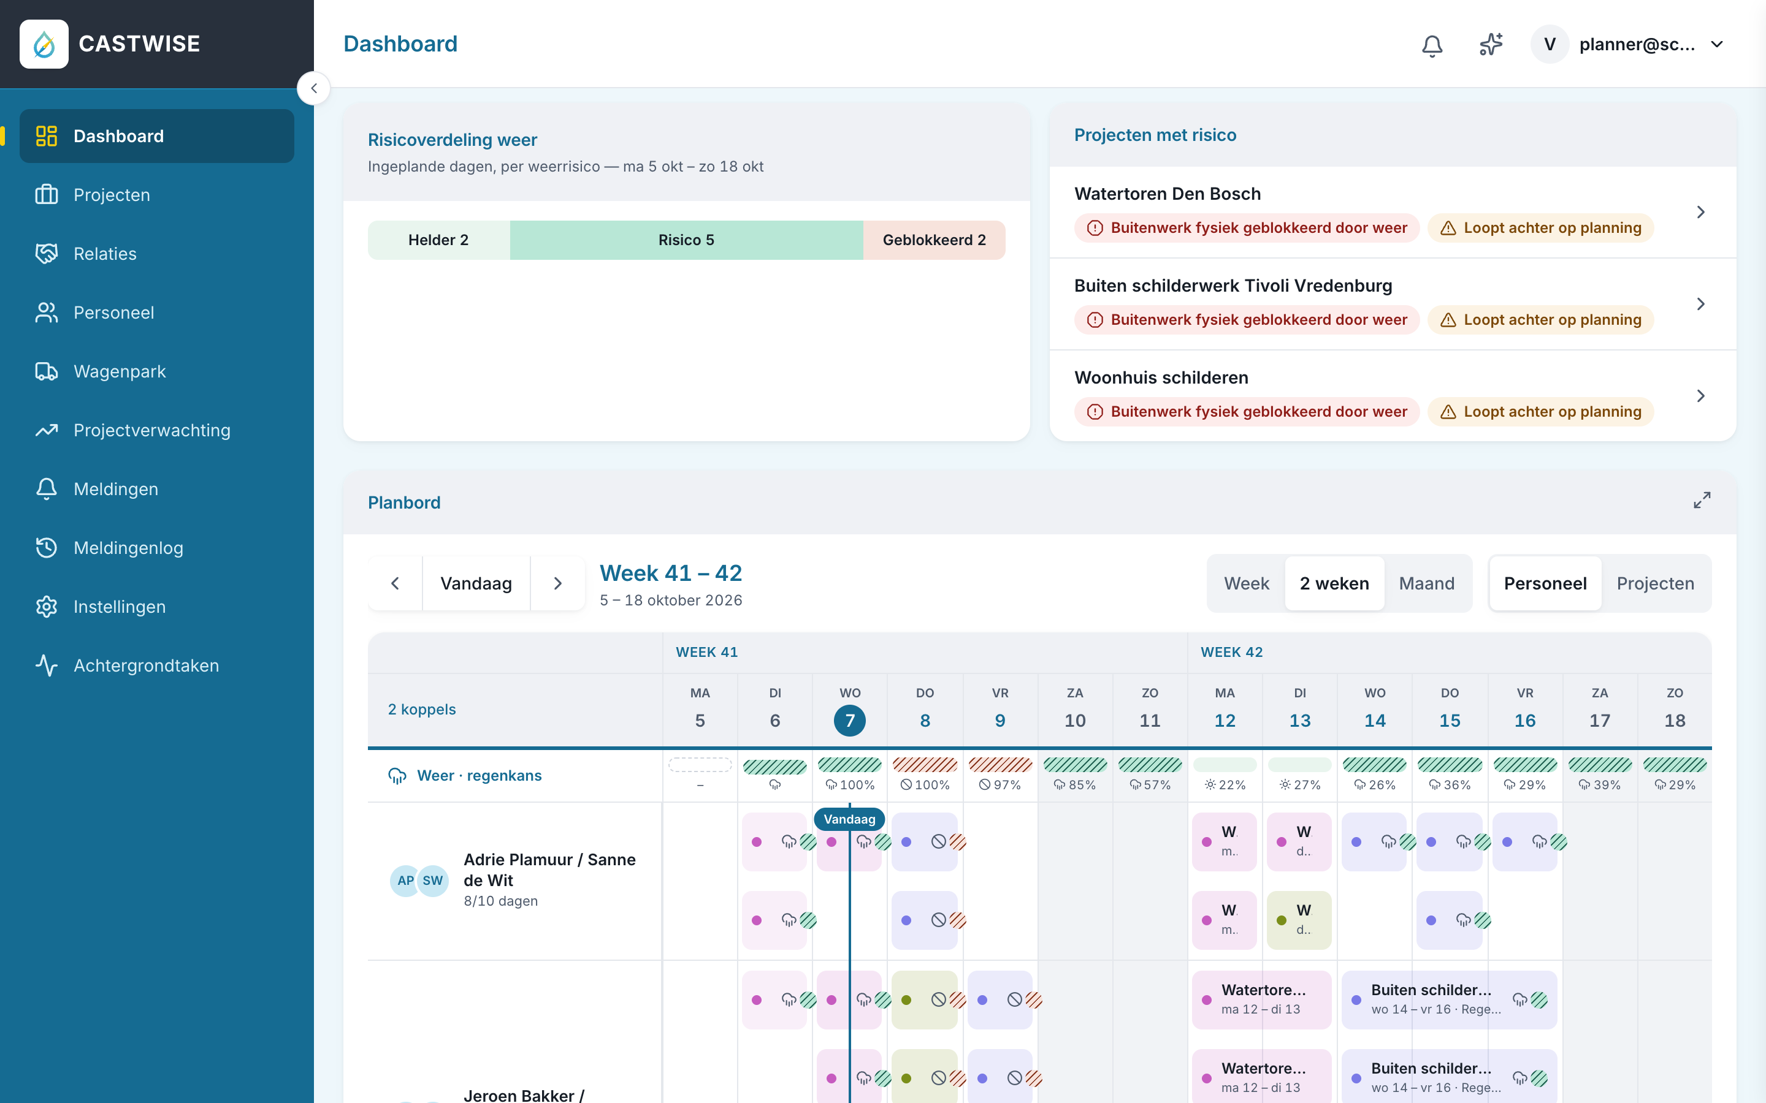Select day 7 in the calendar header
This screenshot has height=1103, width=1766.
[x=849, y=721]
